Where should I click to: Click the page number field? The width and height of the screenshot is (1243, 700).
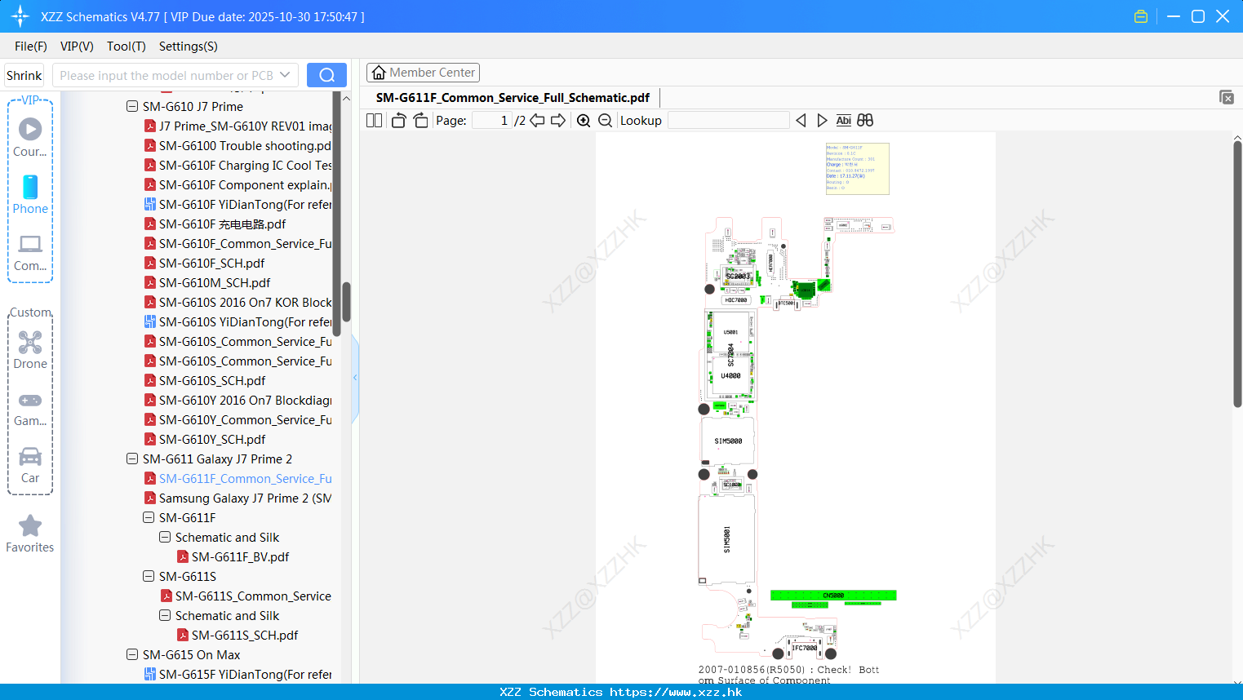(491, 120)
